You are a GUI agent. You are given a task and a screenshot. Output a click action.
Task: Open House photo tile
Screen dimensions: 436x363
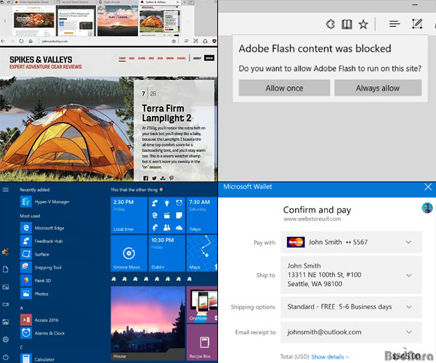[x=148, y=323]
